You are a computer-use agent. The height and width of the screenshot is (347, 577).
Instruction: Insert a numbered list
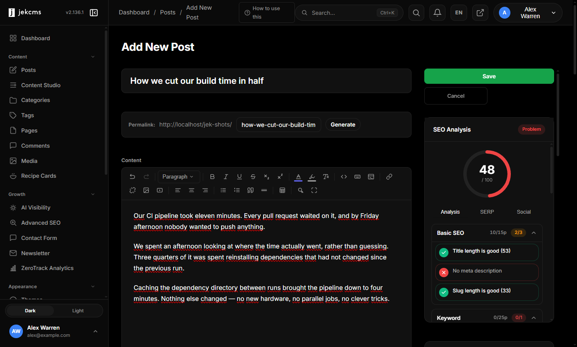[x=237, y=190]
